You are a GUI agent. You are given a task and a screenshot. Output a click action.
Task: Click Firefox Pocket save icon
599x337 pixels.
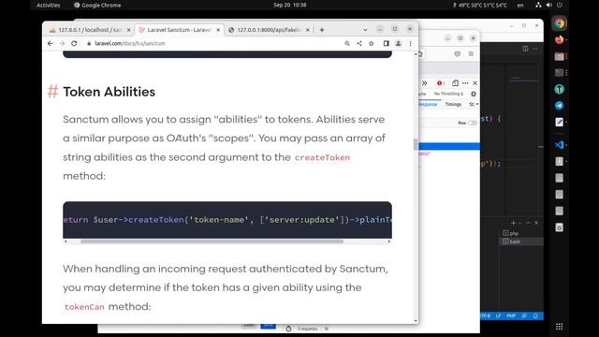[x=458, y=54]
